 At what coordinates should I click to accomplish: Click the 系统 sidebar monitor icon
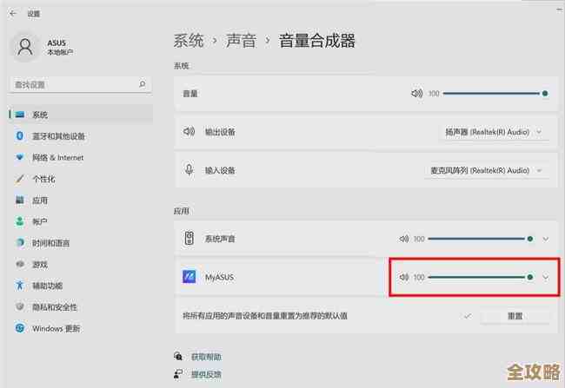[20, 115]
